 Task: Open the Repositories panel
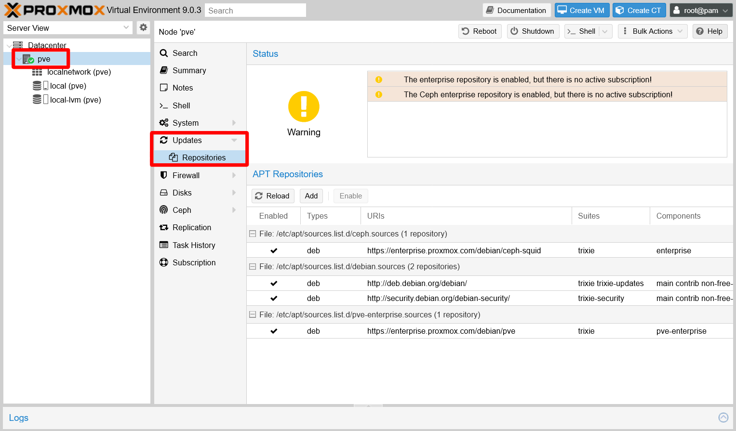203,157
